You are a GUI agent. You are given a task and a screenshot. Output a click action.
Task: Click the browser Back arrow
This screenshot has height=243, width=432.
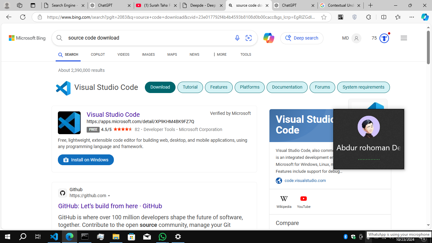pos(9,17)
